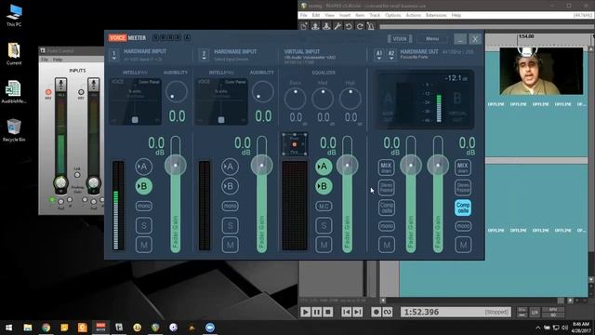
Task: Click REAPER's save project toolbar icon
Action: pyautogui.click(x=326, y=26)
